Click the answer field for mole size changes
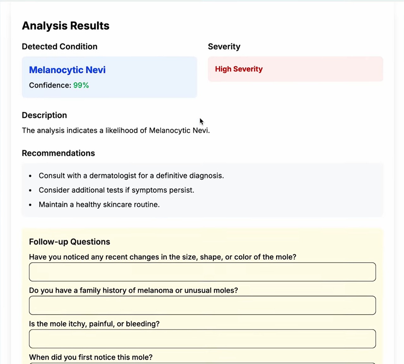 pyautogui.click(x=202, y=272)
